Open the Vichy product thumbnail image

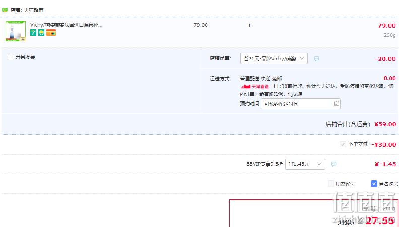(16, 31)
